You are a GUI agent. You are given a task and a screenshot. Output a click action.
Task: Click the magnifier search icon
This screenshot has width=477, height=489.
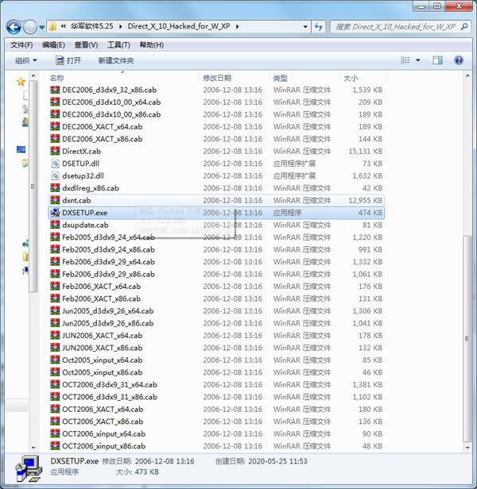point(464,27)
